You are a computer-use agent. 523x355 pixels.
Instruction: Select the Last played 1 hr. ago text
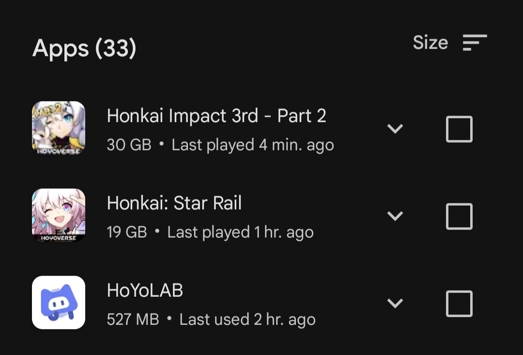241,232
